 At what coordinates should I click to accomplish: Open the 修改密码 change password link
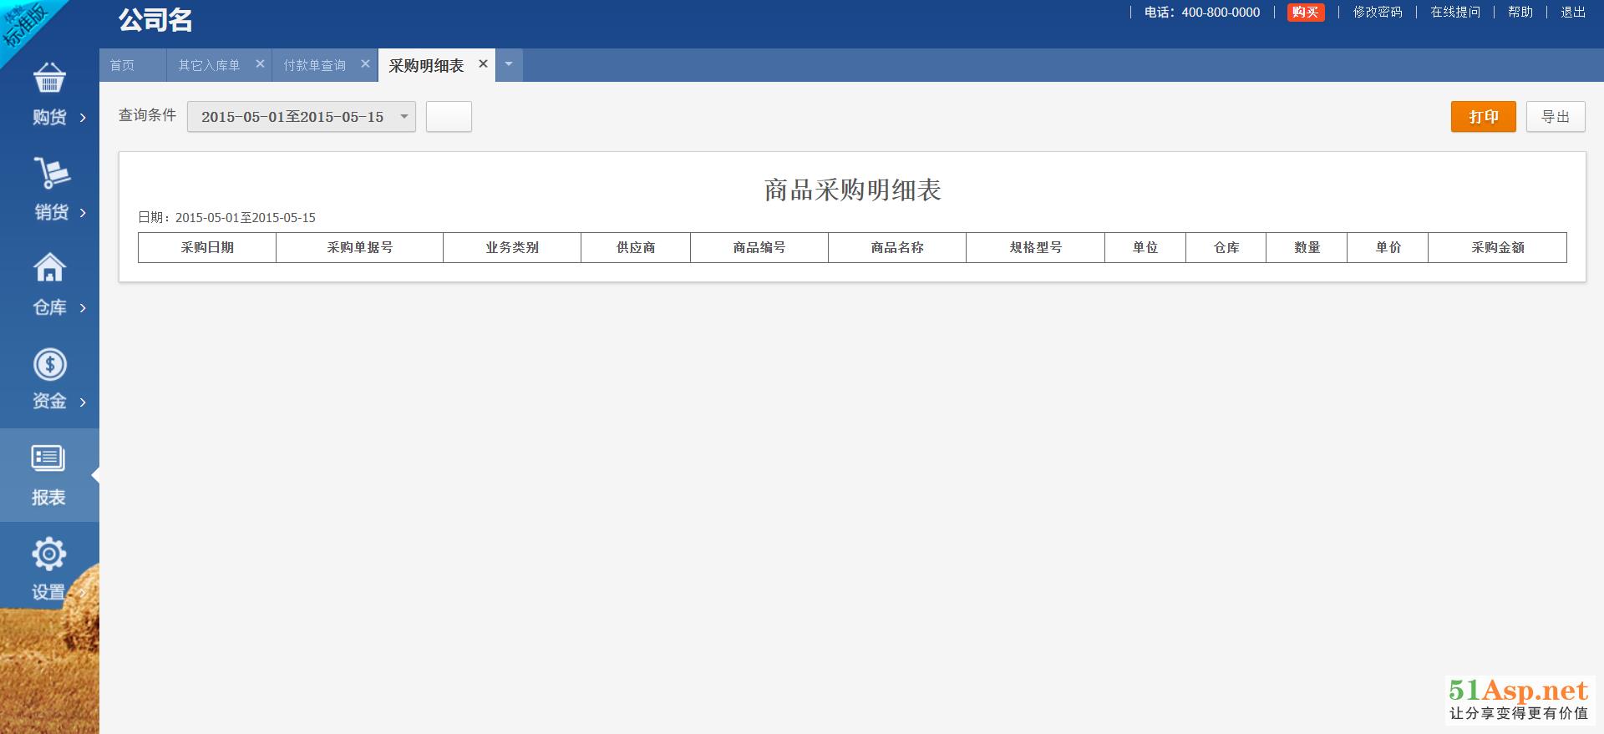coord(1377,13)
